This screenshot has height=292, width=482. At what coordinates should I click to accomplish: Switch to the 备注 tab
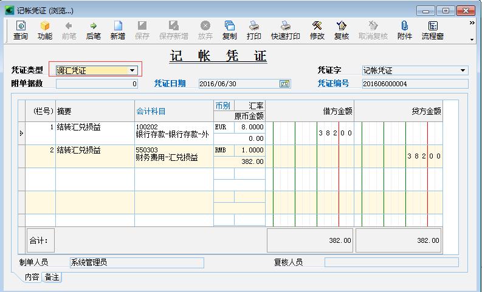coord(52,277)
